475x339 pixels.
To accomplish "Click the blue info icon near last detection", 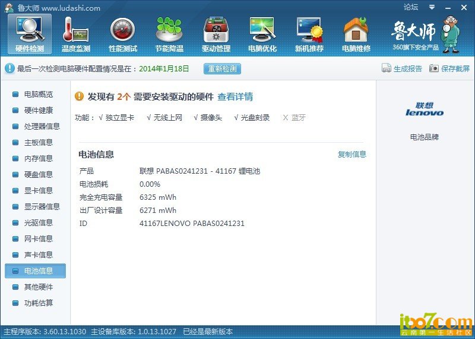I will 9,68.
